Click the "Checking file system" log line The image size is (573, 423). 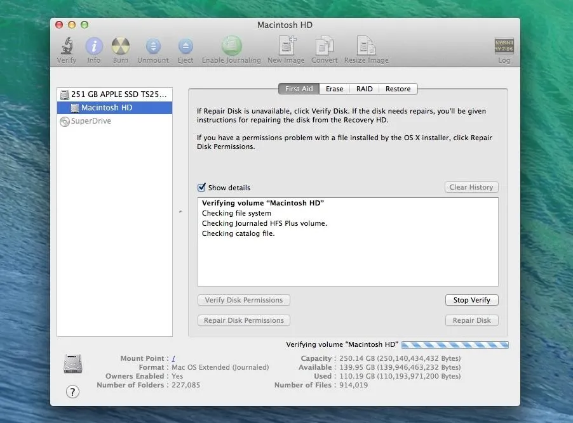coord(236,213)
